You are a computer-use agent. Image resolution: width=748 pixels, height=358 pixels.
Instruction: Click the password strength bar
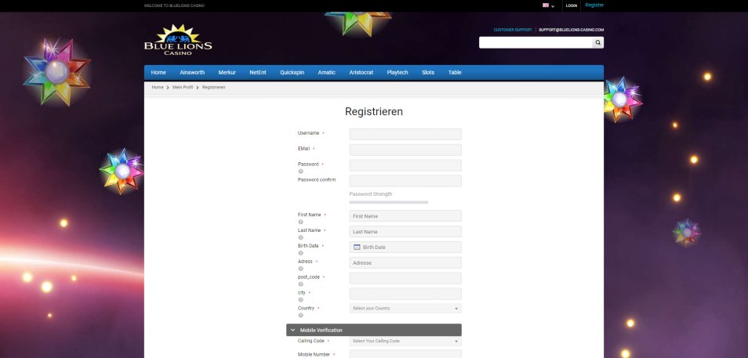coord(389,202)
